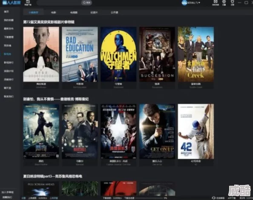253x200 pixels.
Task: Focus the search input field
Action: click(x=59, y=3)
